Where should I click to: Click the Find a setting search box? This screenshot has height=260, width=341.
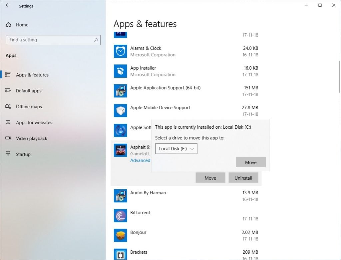point(53,40)
